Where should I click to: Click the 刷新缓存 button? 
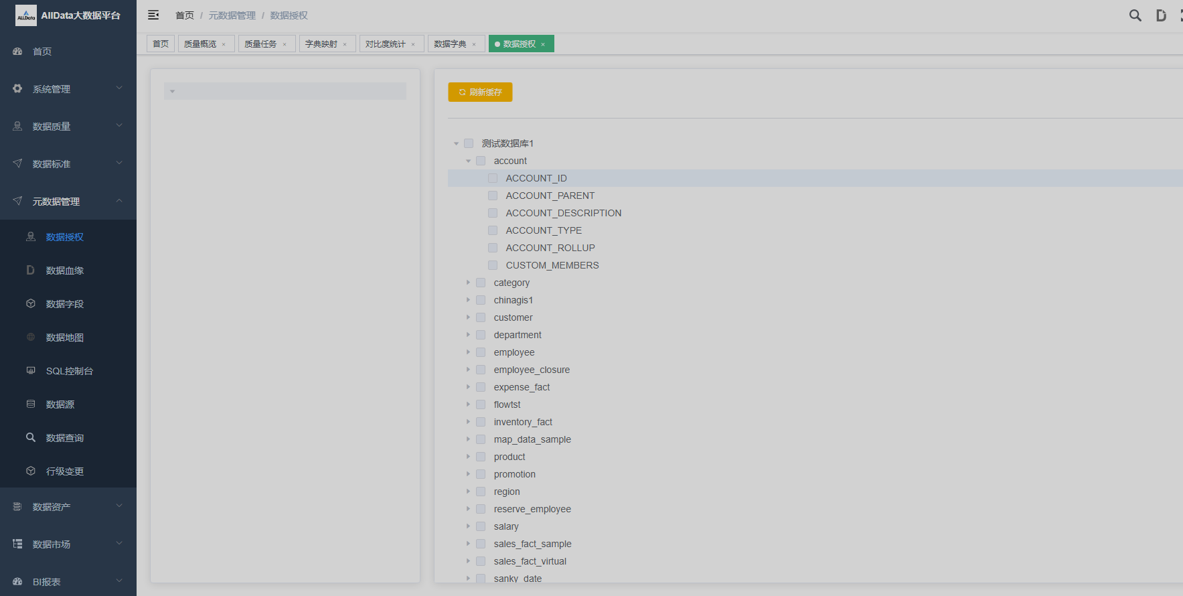point(480,92)
